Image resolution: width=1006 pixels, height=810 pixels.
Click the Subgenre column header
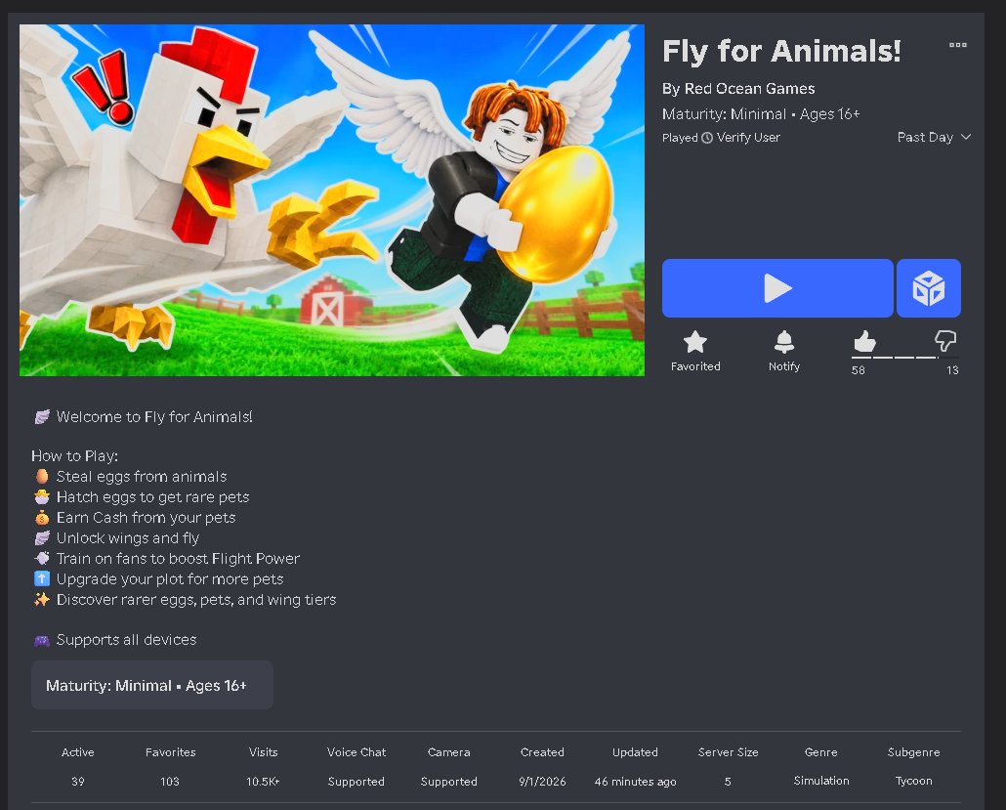(x=913, y=752)
